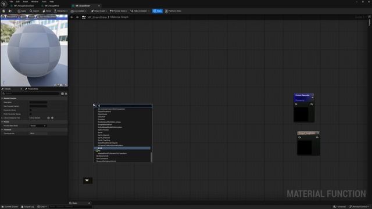Image resolution: width=372 pixels, height=209 pixels.
Task: Click the Output Specular node output pin
Action: click(312, 105)
